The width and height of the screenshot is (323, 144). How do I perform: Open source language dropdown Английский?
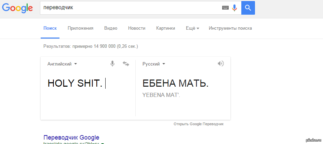[x=62, y=64]
